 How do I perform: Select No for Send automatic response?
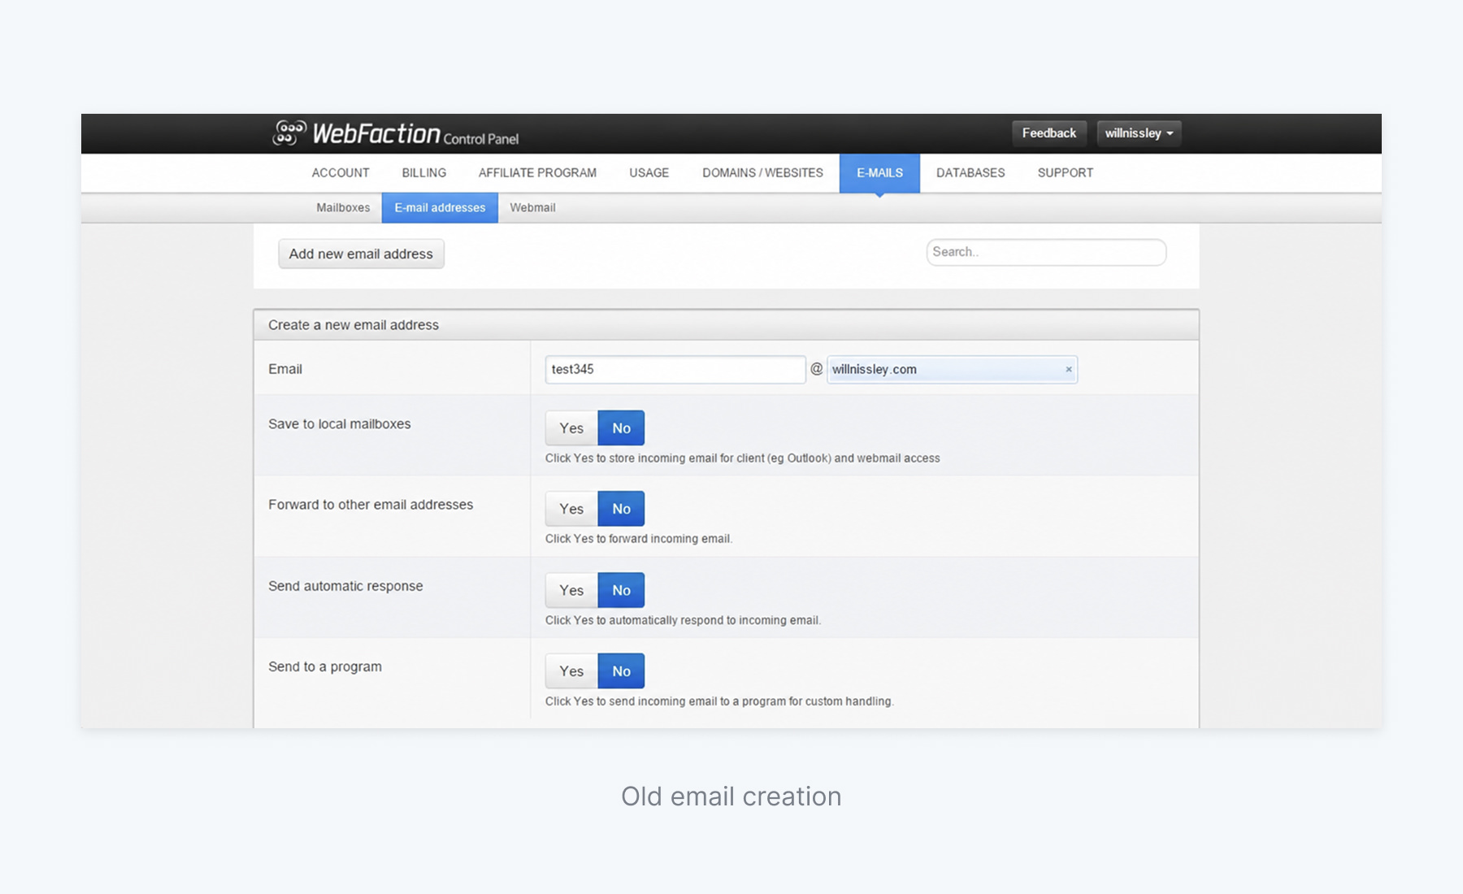click(x=621, y=590)
